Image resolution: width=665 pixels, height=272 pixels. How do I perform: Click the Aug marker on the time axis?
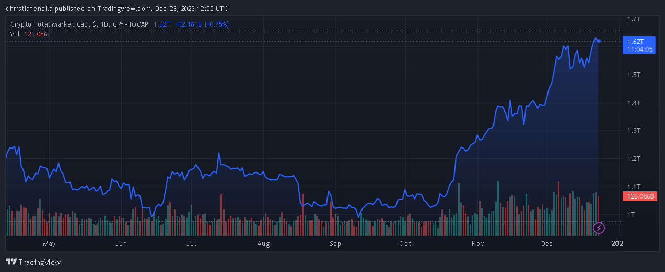pyautogui.click(x=263, y=243)
